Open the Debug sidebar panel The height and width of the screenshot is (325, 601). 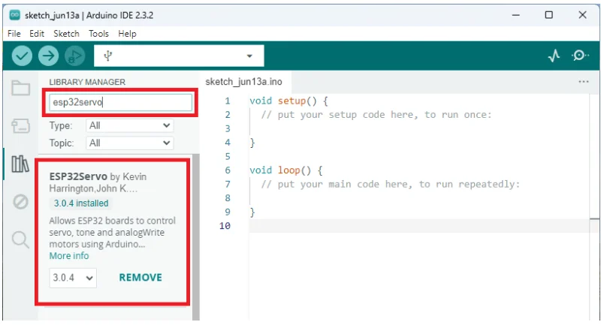pyautogui.click(x=20, y=201)
